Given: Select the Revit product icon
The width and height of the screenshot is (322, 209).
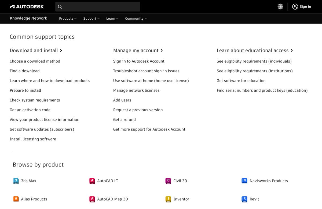Looking at the screenshot, I should [244, 199].
